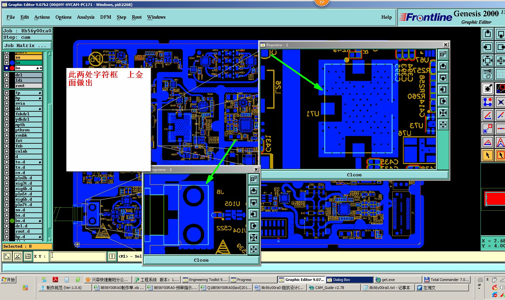505x300 pixels.
Task: Toggle the checkbox for the ss layer
Action: pos(7,57)
